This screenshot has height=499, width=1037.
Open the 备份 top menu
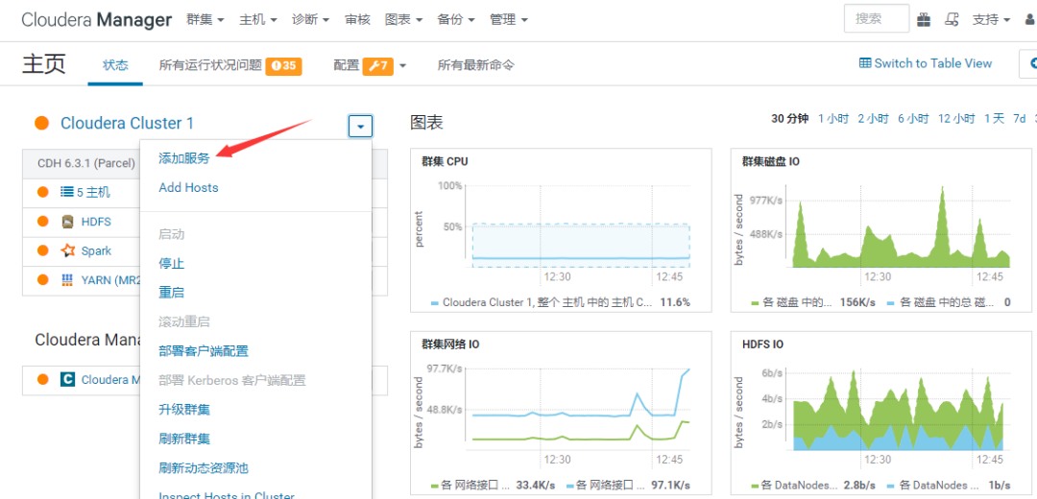pos(456,20)
